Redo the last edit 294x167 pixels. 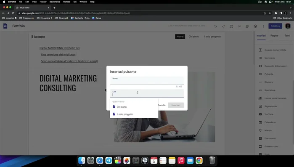223,27
